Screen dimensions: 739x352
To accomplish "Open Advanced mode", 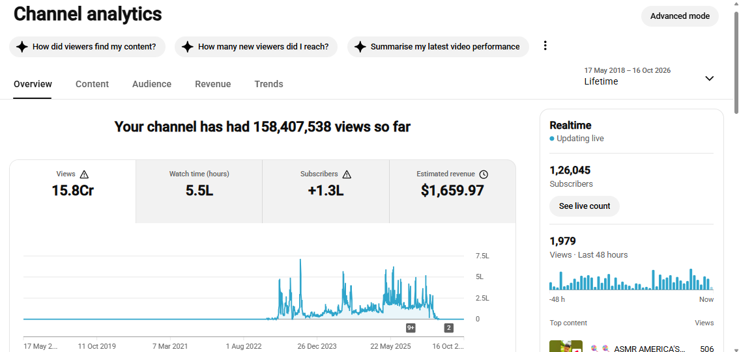I will coord(680,16).
